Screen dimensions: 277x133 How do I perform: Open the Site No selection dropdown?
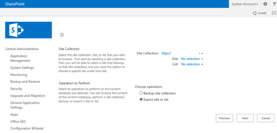pyautogui.click(x=192, y=59)
